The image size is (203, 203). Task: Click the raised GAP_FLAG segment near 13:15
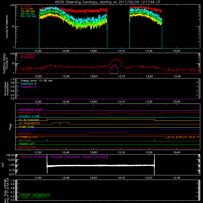pyautogui.click(x=118, y=112)
